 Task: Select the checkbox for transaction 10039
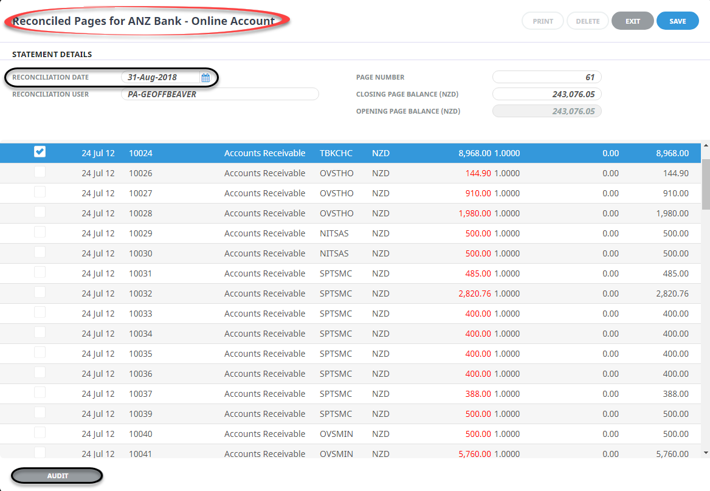[40, 413]
